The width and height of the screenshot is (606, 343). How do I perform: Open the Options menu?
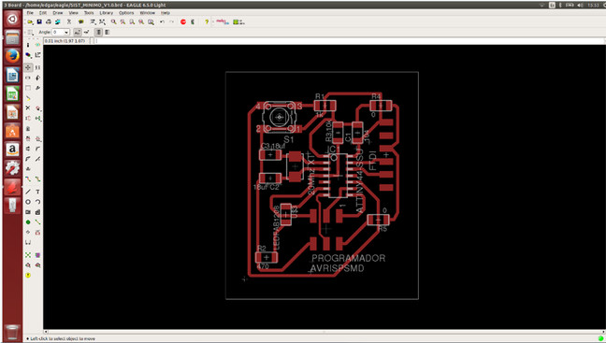pos(126,13)
